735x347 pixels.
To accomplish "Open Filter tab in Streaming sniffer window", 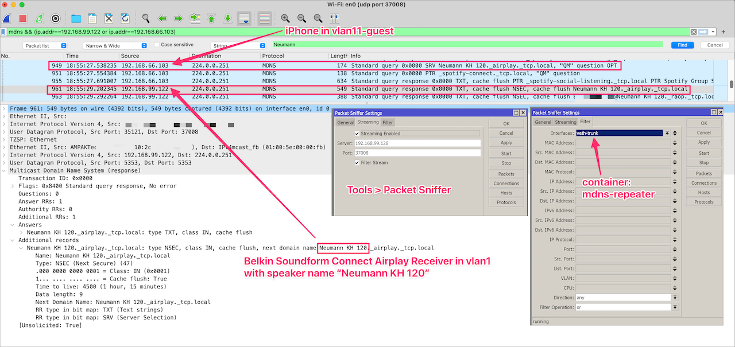I will point(388,122).
